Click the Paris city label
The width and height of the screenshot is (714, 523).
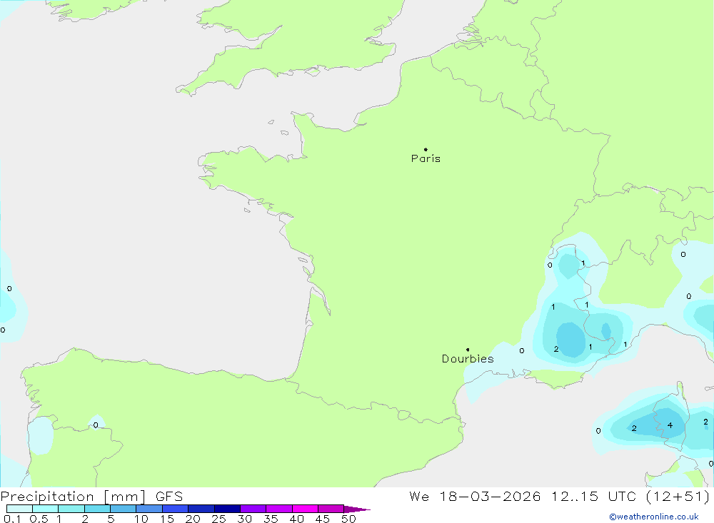426,158
